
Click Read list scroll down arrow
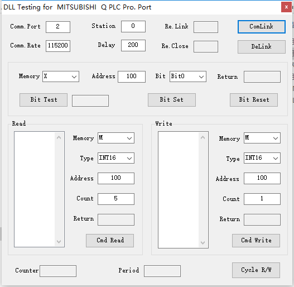(59, 241)
